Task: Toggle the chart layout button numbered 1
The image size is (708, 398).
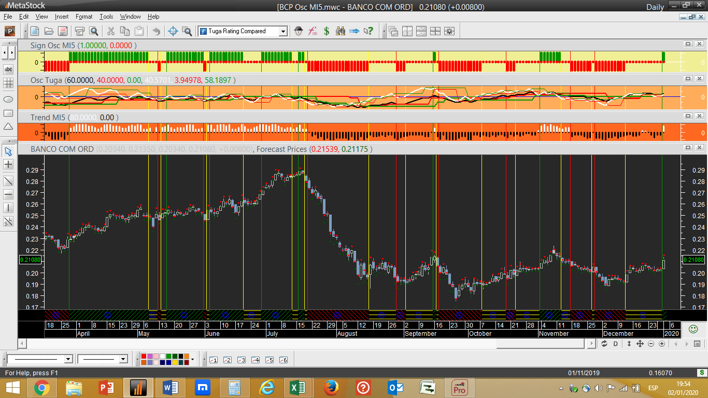Action: [213, 360]
